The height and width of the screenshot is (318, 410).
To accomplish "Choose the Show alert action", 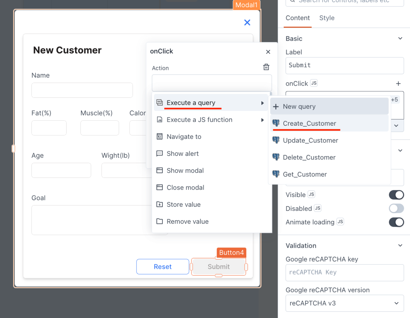I will click(x=211, y=154).
